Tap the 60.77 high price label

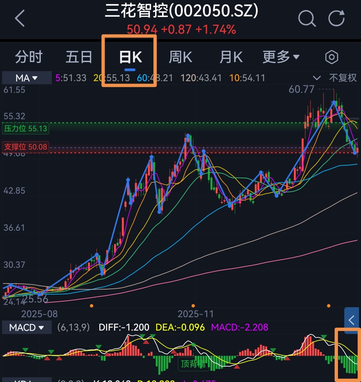coord(302,89)
